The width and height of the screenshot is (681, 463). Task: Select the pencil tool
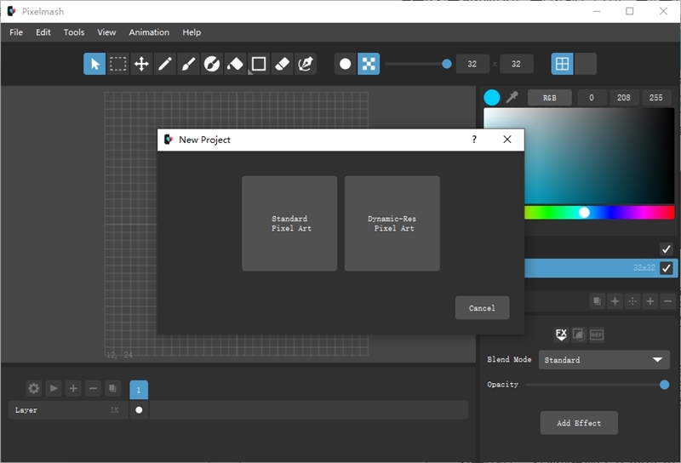[x=164, y=64]
